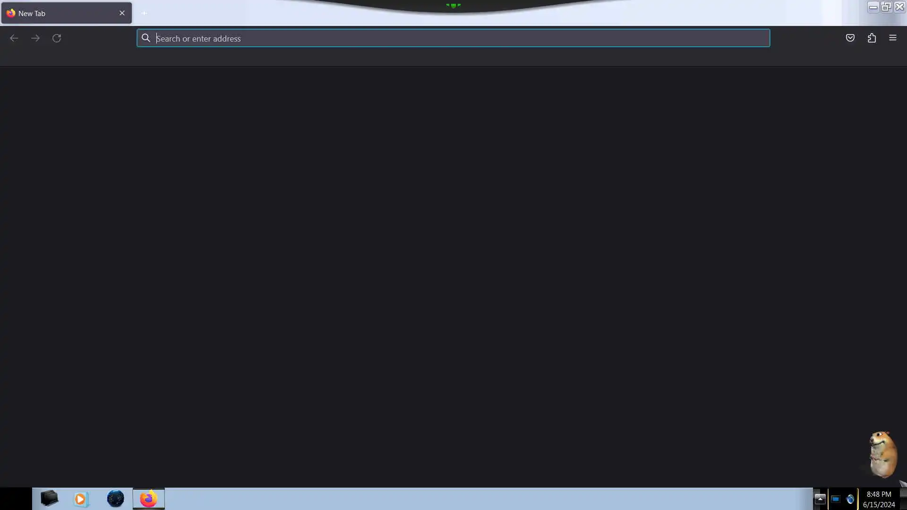The image size is (907, 510).
Task: Focus the Search or enter address field
Action: 453,38
